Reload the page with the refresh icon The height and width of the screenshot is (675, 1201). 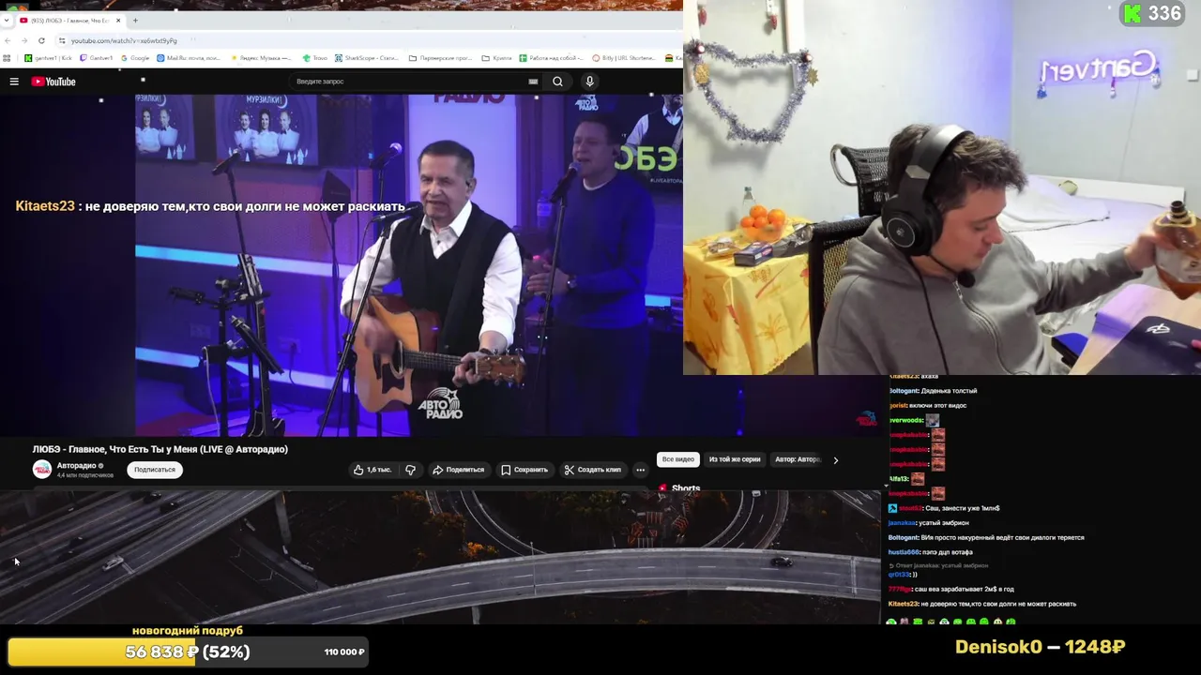(41, 40)
